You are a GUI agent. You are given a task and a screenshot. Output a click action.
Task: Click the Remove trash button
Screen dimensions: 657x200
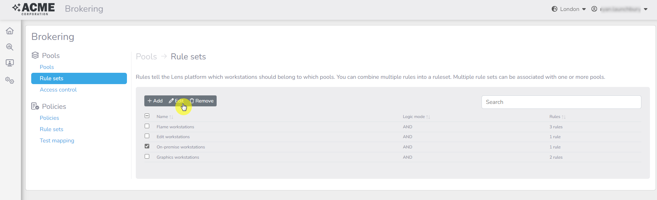click(x=201, y=101)
